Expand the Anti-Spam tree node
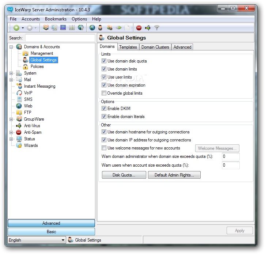Viewport: 265px width, 254px height. pyautogui.click(x=11, y=133)
